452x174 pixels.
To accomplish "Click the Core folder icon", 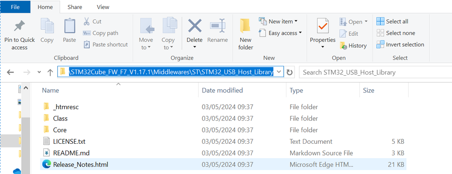I will [46, 130].
